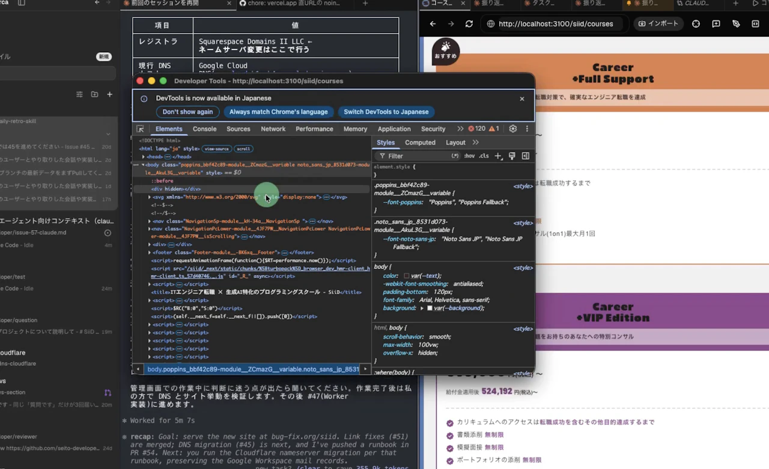Screen dimensions: 769x469
Task: Click the localhost:3100/siid/courses address bar
Action: pyautogui.click(x=556, y=24)
